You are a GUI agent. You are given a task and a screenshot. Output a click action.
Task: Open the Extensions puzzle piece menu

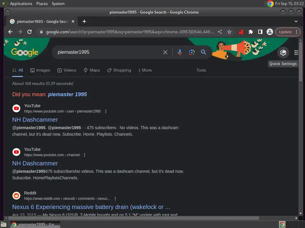[251, 32]
